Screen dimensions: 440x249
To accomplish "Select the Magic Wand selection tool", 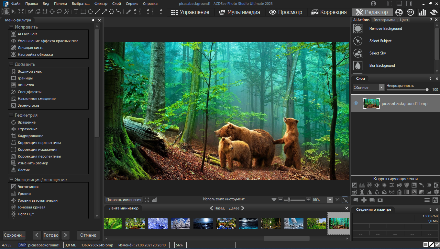I will point(66,12).
